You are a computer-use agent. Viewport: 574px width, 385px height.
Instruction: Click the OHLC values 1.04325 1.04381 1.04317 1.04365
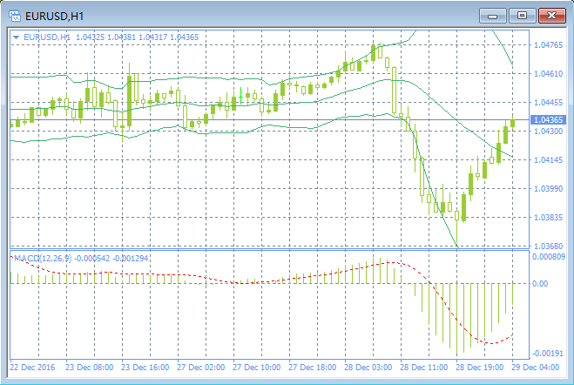[x=138, y=37]
